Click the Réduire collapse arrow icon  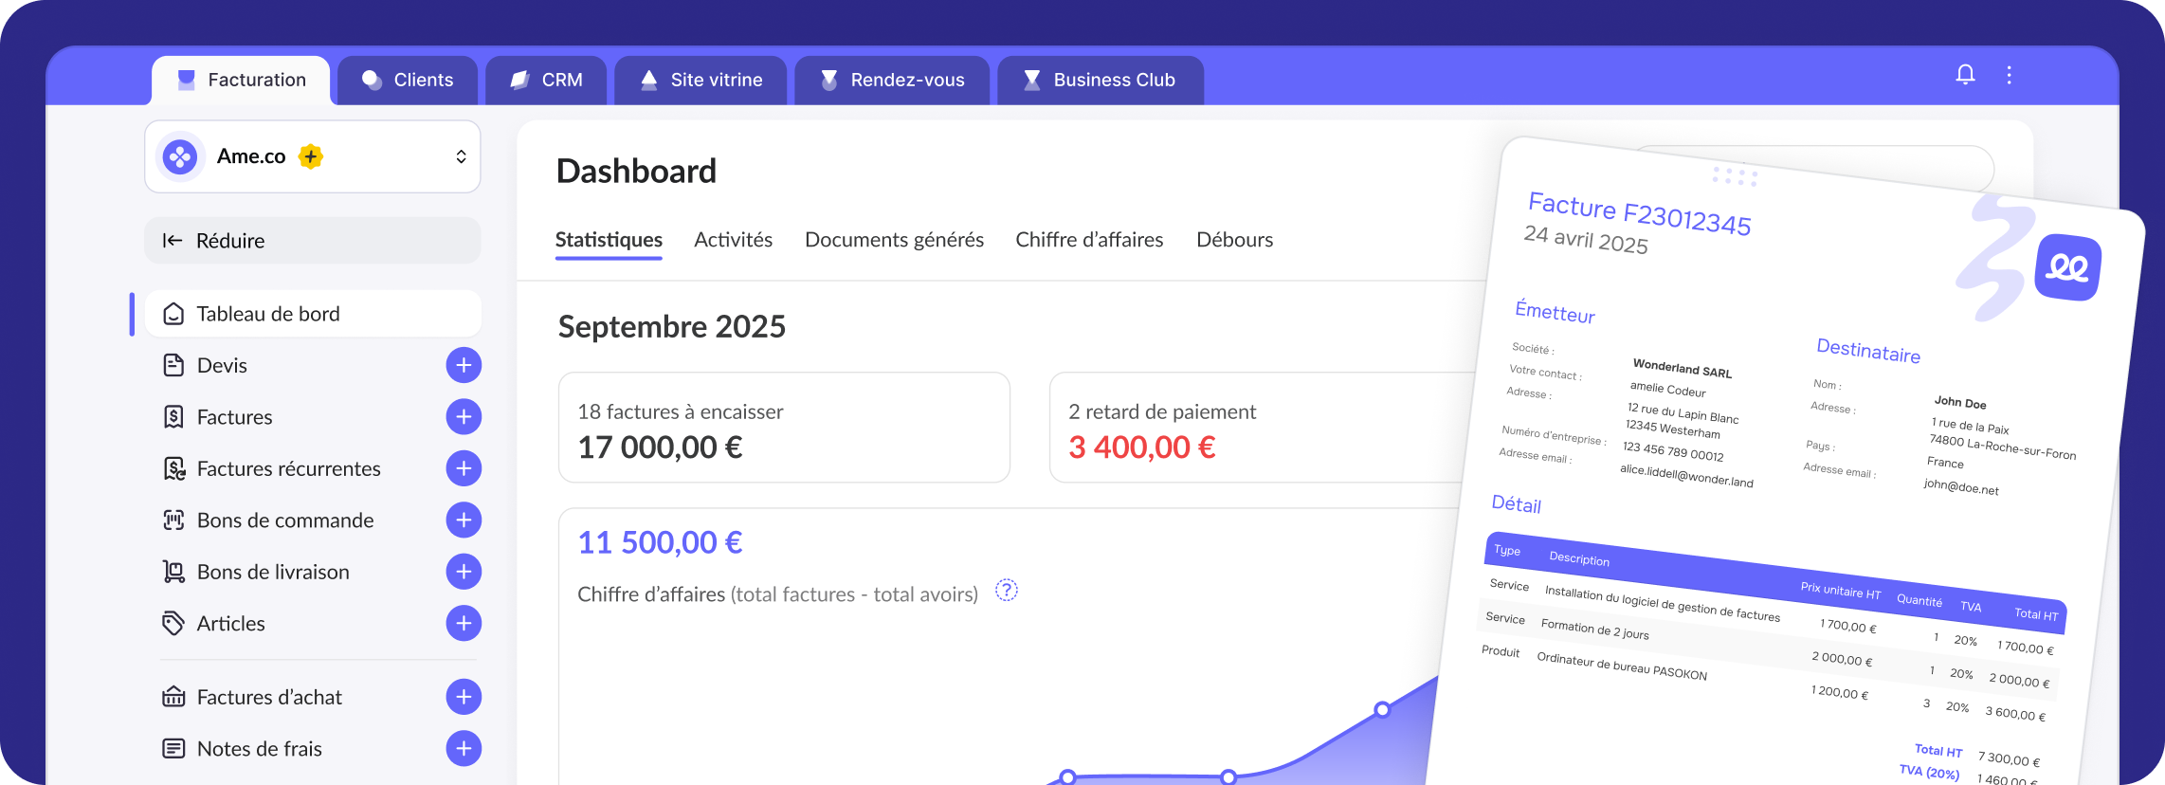pos(173,241)
